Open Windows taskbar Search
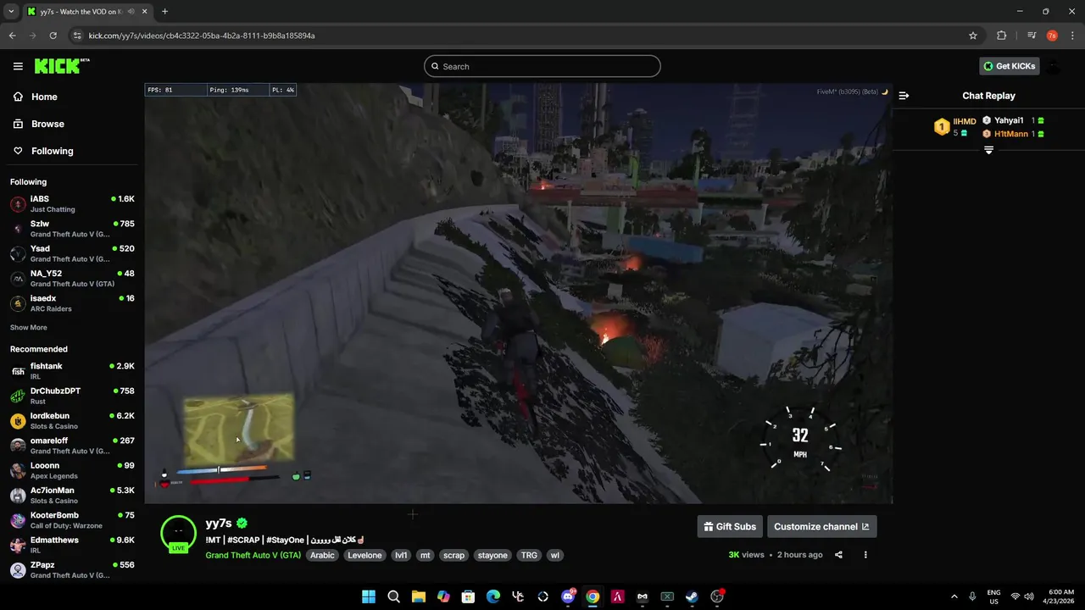Screen dimensions: 1085x610 393,596
